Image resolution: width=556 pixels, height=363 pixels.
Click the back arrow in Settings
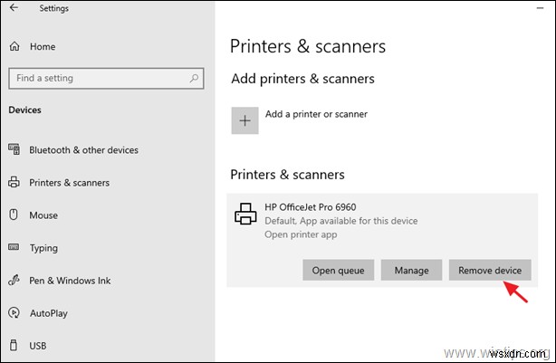click(14, 8)
